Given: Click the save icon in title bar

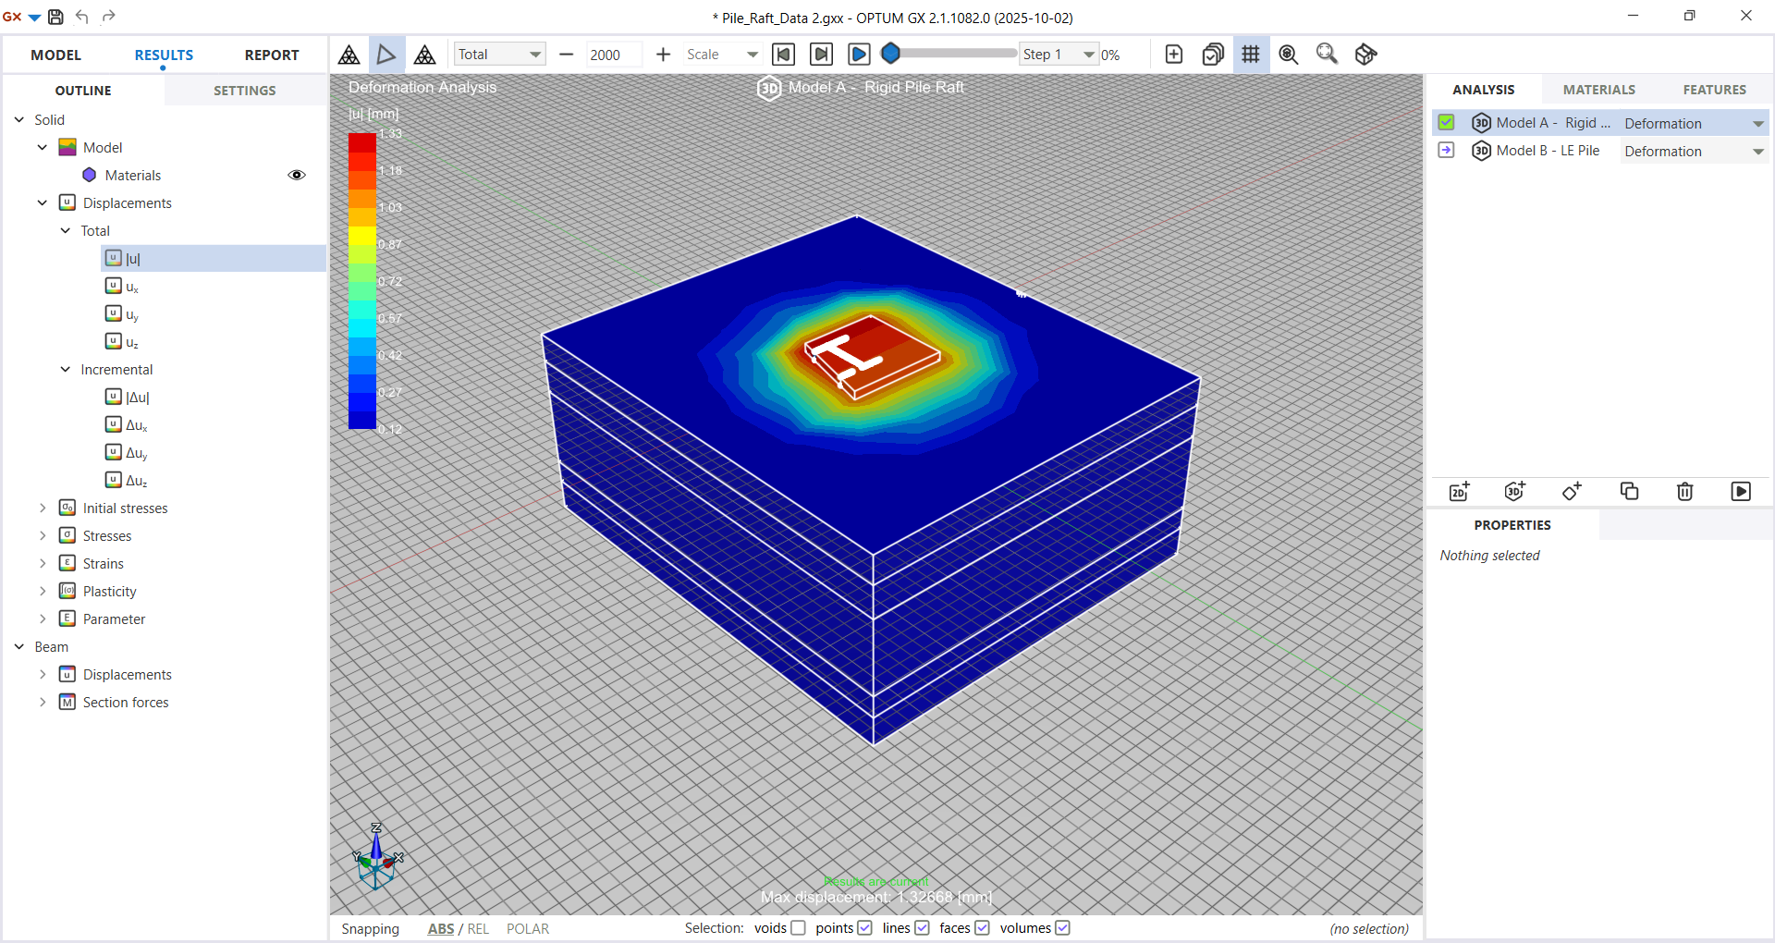Looking at the screenshot, I should [55, 17].
